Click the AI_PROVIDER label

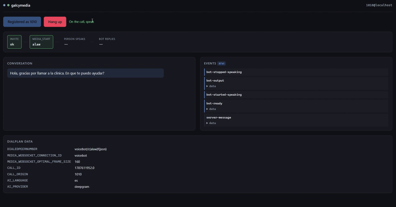pyautogui.click(x=18, y=187)
